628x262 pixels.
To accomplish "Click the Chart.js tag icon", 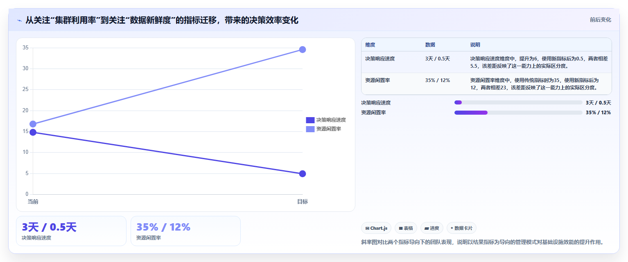I will click(x=367, y=228).
